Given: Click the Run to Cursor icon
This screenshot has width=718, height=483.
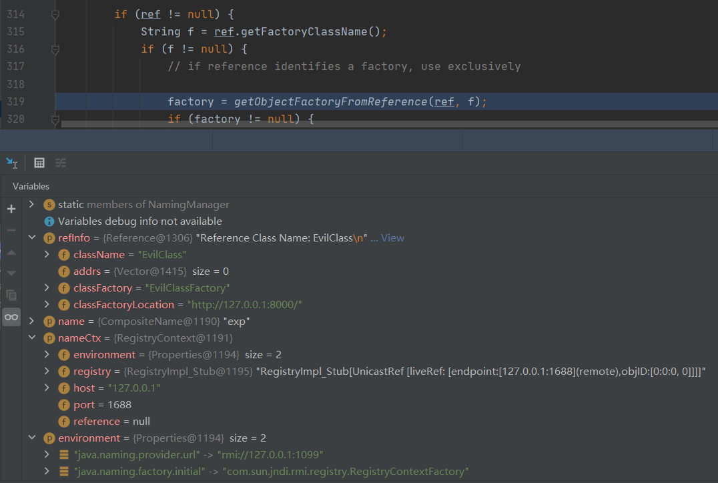Looking at the screenshot, I should 11,163.
